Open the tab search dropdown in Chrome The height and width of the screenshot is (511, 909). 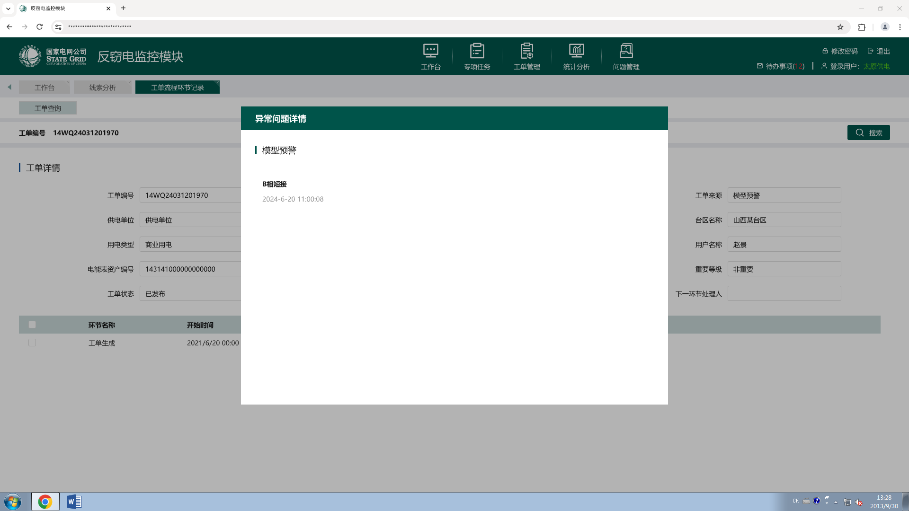coord(8,8)
